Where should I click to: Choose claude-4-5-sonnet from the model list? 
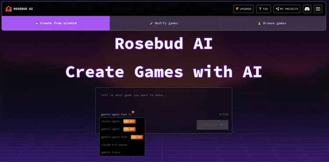click(114, 145)
